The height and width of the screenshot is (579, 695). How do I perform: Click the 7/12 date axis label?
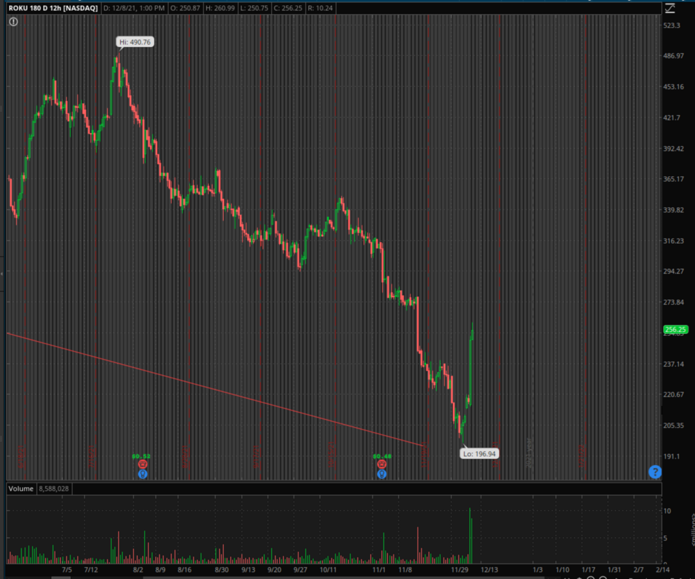pyautogui.click(x=91, y=570)
